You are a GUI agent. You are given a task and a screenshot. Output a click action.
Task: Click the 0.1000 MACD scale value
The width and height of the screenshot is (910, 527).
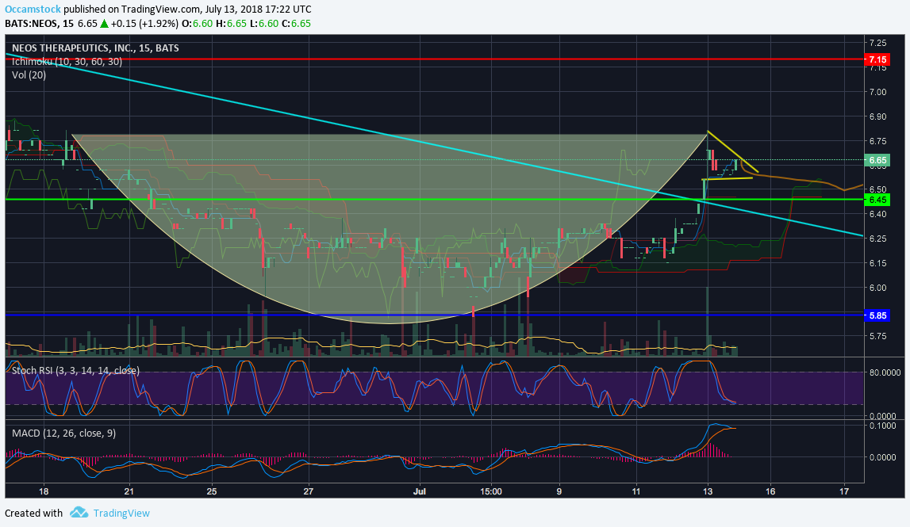click(882, 426)
